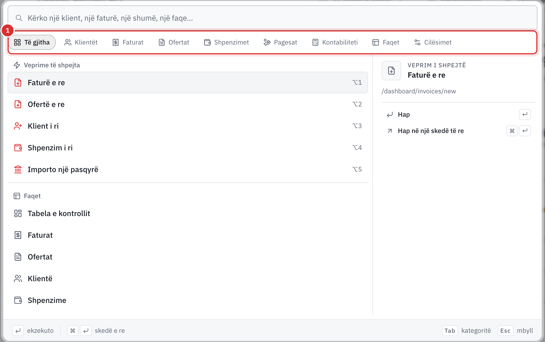Click the ekzekuto enter key hint
The image size is (545, 342).
(x=18, y=331)
